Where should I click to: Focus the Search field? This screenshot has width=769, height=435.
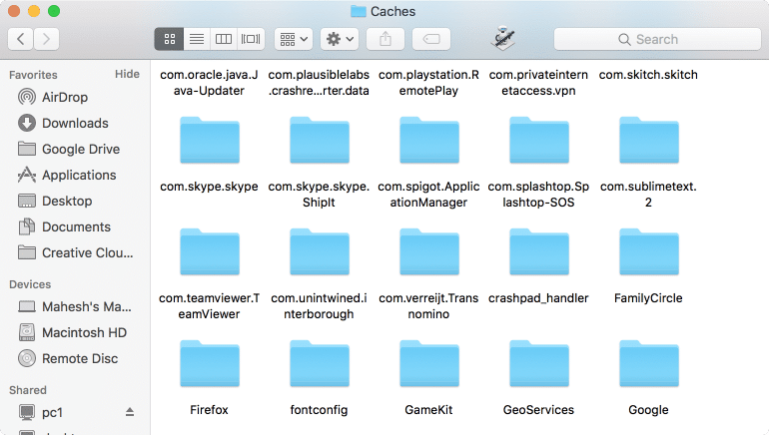pos(657,39)
